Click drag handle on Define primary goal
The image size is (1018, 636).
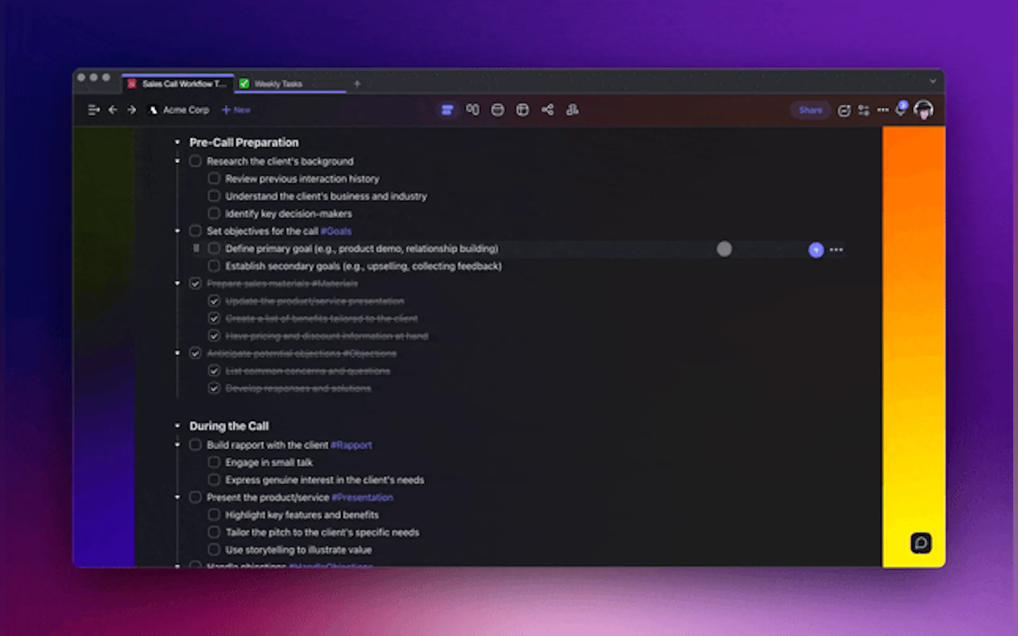196,249
